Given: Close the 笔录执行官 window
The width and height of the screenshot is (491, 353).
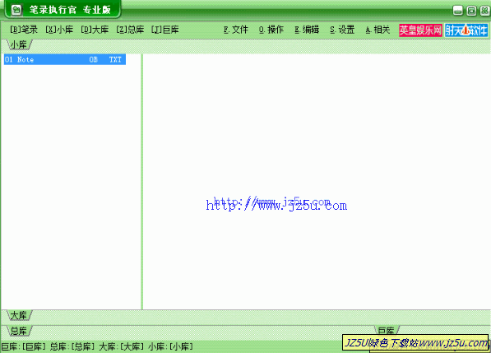Looking at the screenshot, I should coord(484,11).
